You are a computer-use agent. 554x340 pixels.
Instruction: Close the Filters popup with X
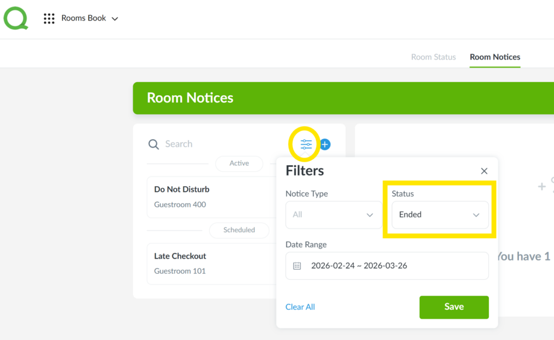tap(484, 171)
